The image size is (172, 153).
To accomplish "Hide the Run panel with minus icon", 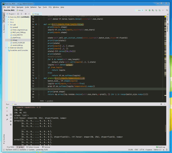I will coord(165,104).
